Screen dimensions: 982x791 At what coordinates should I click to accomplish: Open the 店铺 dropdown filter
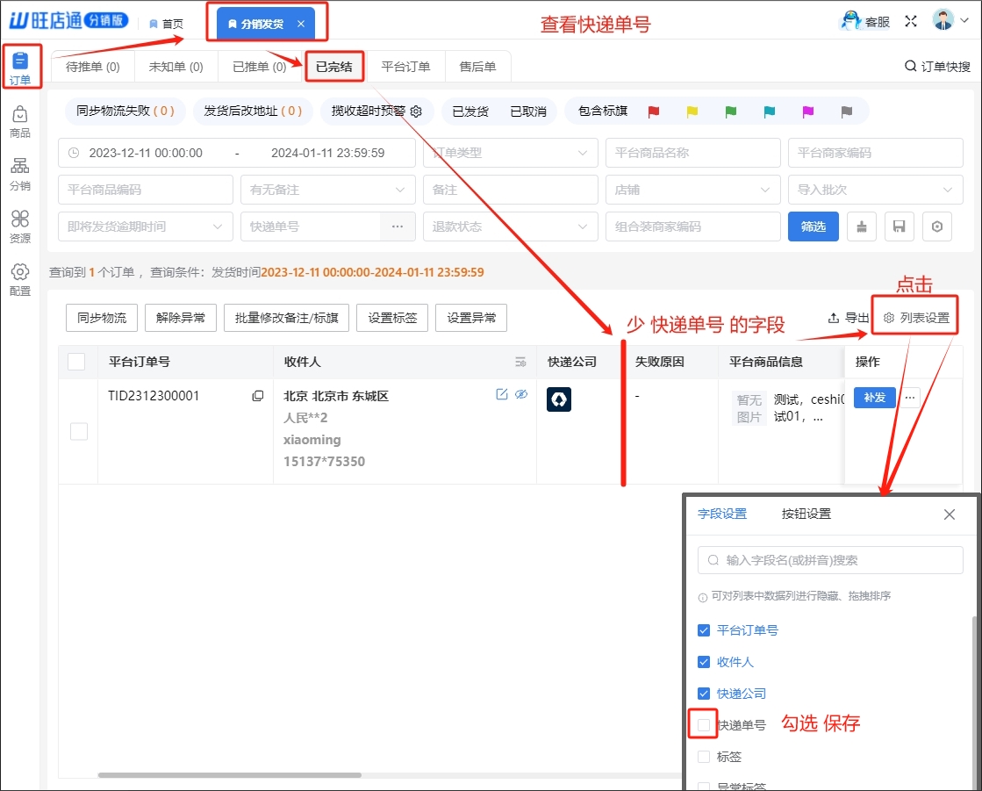[x=692, y=190]
